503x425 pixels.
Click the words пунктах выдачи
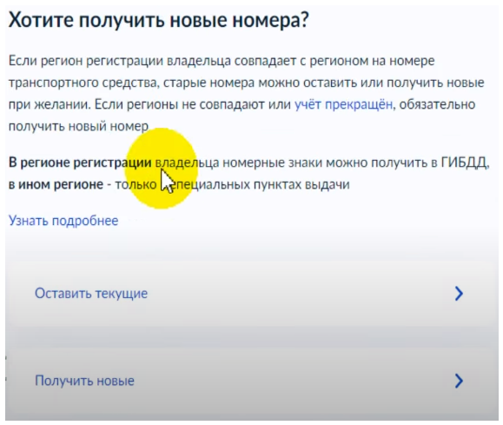pos(301,185)
